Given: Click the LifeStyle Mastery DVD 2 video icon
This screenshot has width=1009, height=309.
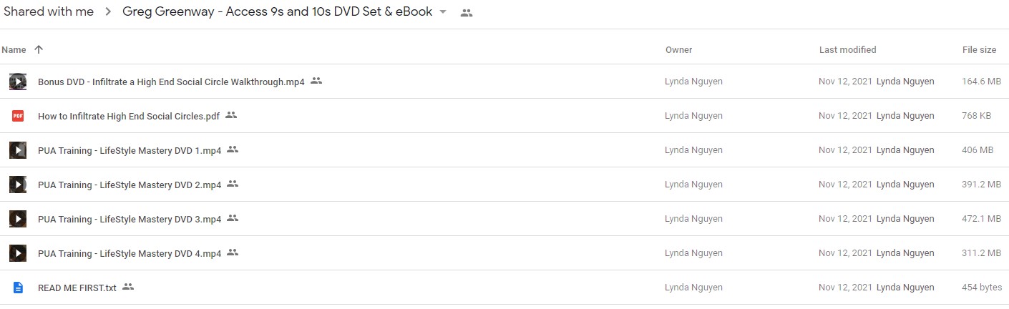Looking at the screenshot, I should pyautogui.click(x=18, y=185).
